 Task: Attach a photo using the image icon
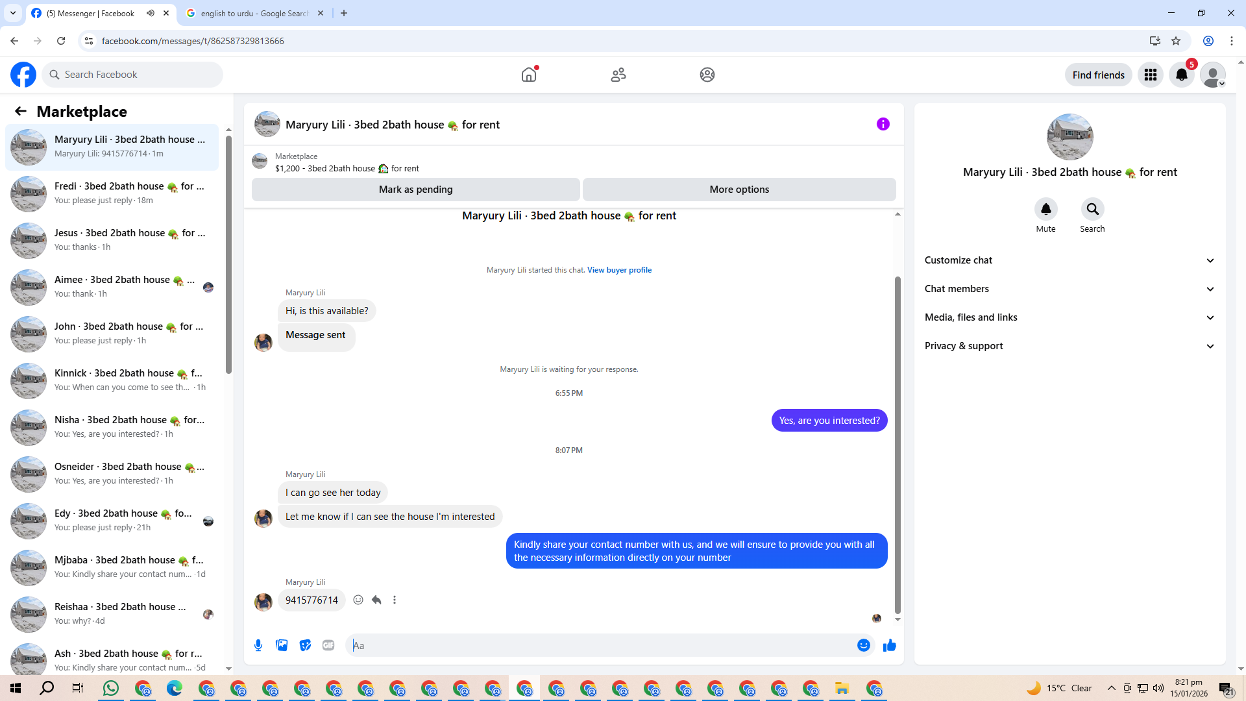click(x=282, y=645)
